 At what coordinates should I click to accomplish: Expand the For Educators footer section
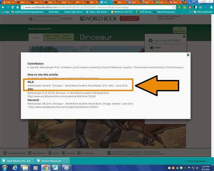(85, 153)
